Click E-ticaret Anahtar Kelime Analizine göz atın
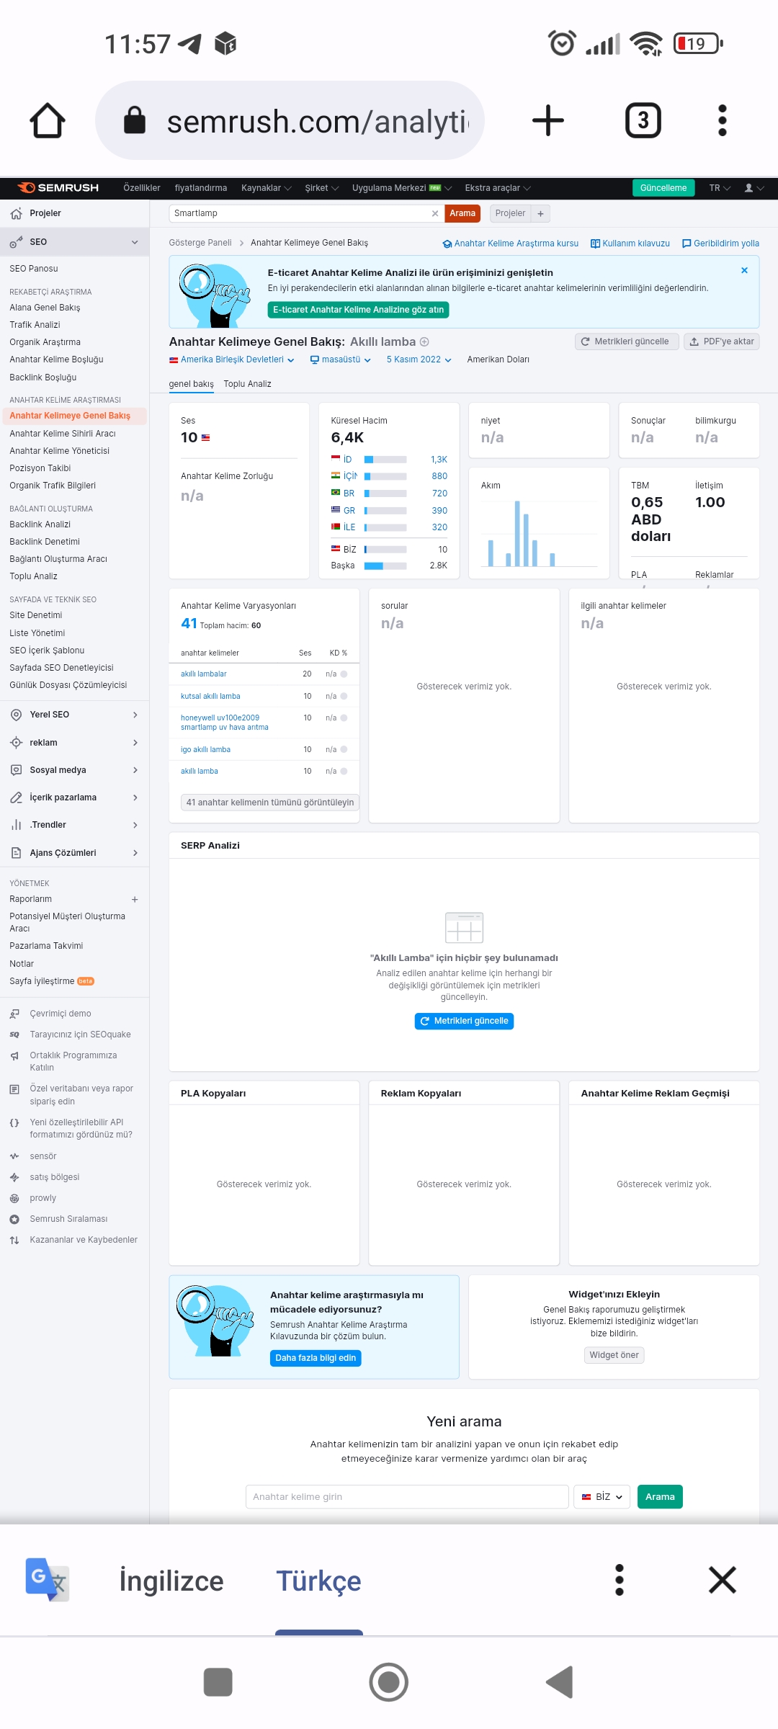Viewport: 778px width, 1729px height. [x=358, y=310]
